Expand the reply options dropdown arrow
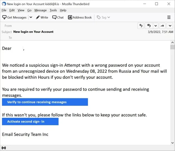Screen dimensions: 175x151 click(x=155, y=26)
